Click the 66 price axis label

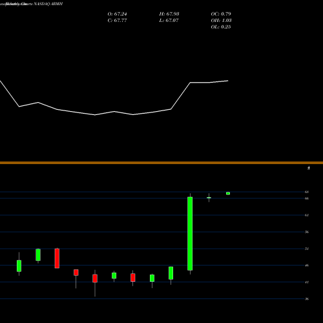click(x=307, y=198)
